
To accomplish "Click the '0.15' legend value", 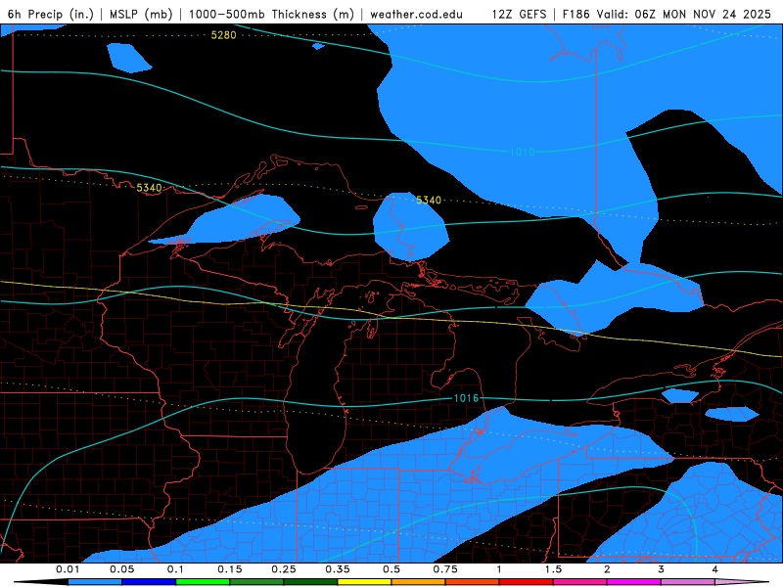I will click(230, 569).
